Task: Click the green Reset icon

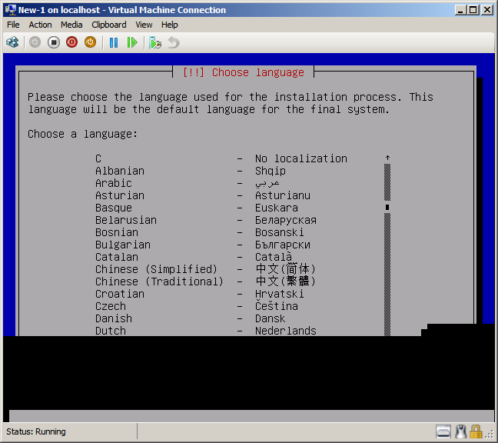Action: 132,42
